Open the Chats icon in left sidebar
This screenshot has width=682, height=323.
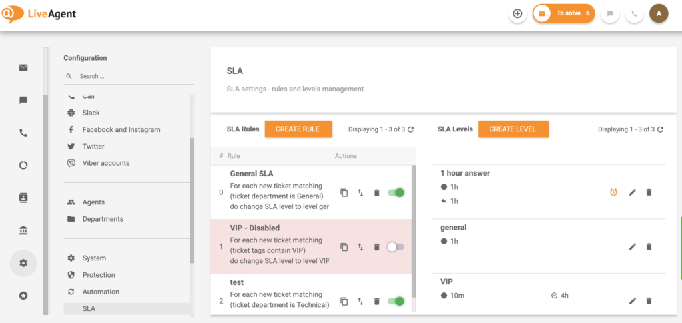23,100
